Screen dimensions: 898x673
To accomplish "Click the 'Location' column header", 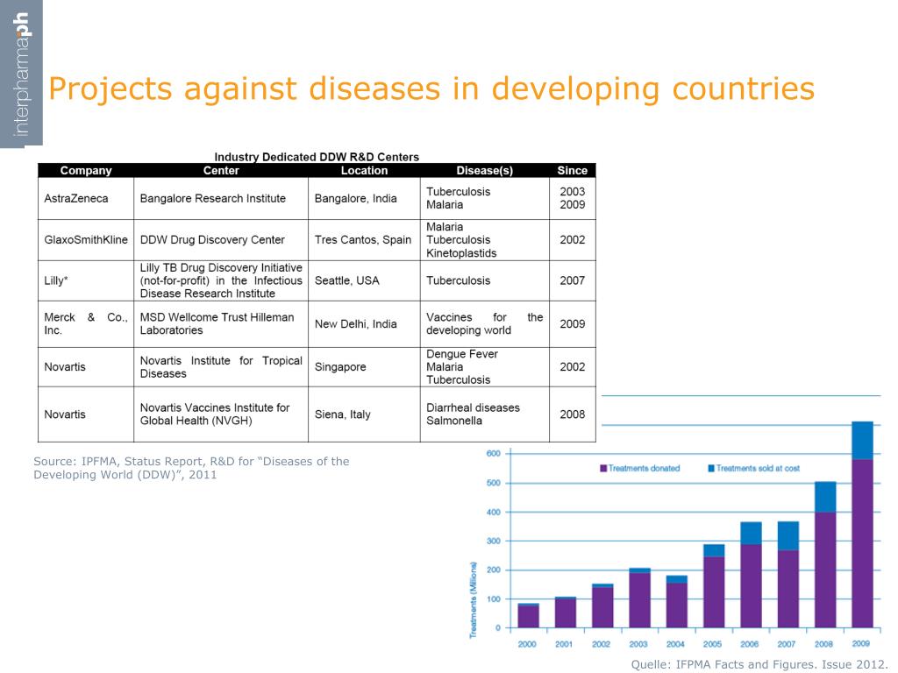I will coord(364,171).
